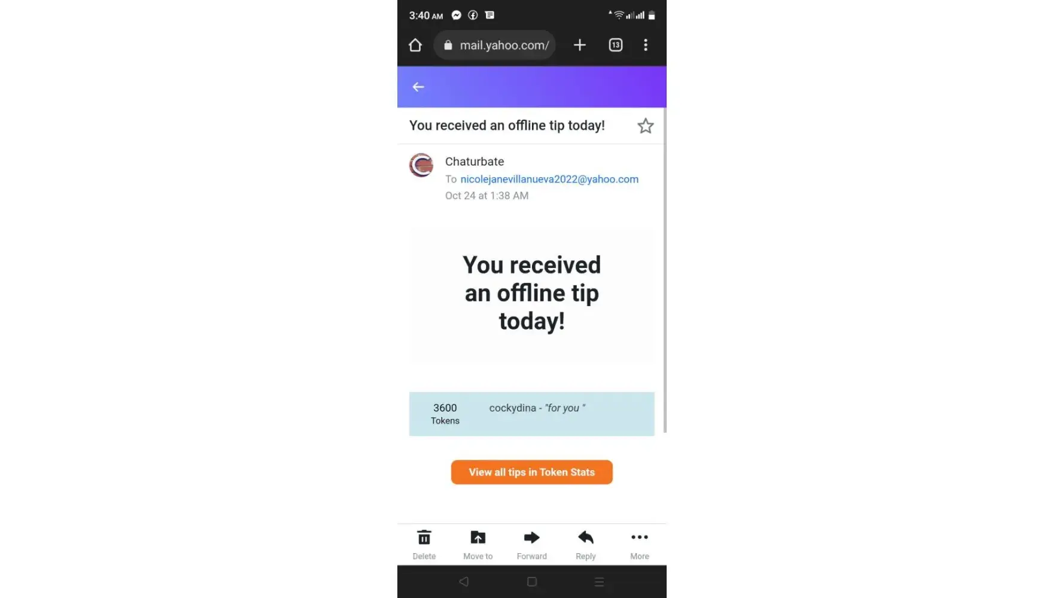Forward this email
This screenshot has width=1064, height=598.
[531, 545]
